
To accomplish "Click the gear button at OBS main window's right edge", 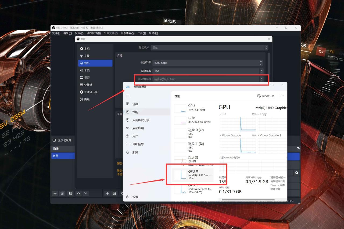I will click(x=297, y=173).
